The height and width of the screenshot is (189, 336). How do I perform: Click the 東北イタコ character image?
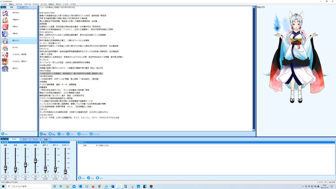(x=296, y=57)
